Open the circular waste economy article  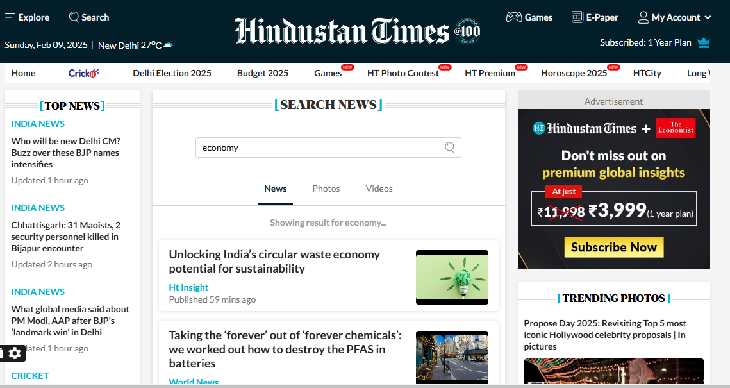(x=274, y=262)
